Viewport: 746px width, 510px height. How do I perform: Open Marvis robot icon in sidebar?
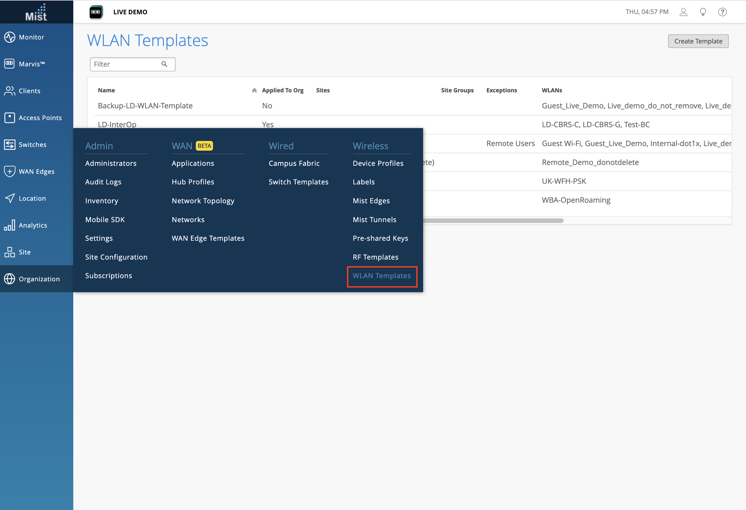coord(10,64)
